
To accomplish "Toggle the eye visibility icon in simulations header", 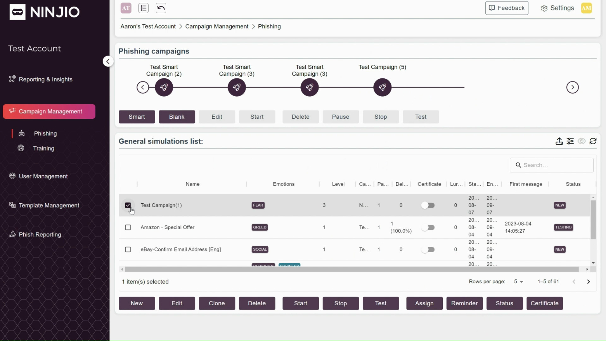I will tap(581, 141).
